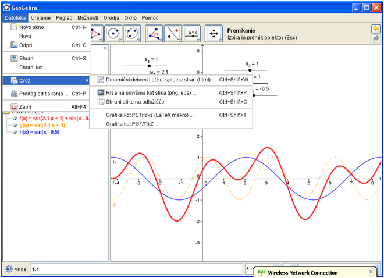Screen dimensions: 384x278
Task: Click the a₂ slider handle
Action: pos(250,70)
